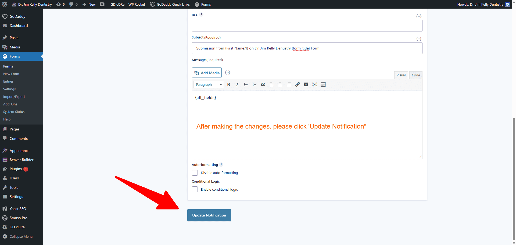The image size is (516, 245).
Task: Open merge tags for Subject field
Action: [418, 39]
